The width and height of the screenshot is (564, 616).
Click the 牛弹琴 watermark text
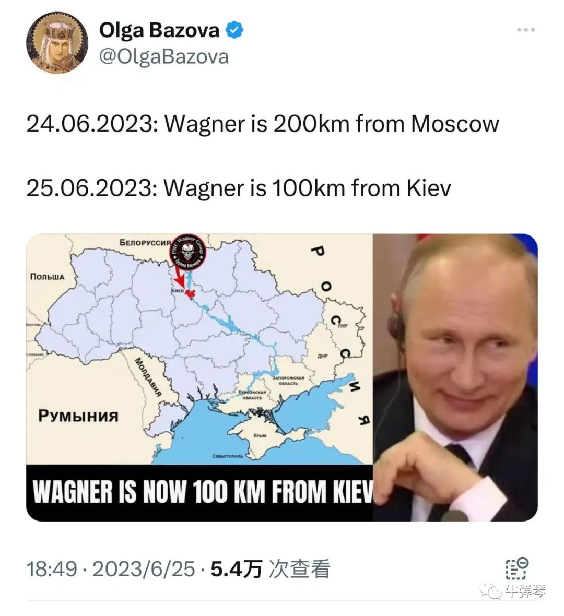click(524, 590)
